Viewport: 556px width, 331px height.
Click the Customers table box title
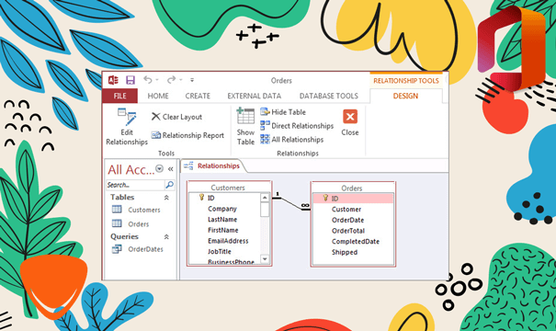click(228, 188)
